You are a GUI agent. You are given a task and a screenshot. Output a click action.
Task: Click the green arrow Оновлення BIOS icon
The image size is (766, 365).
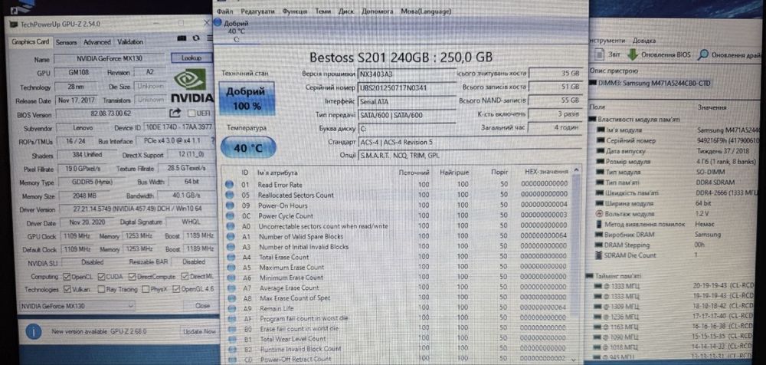(x=633, y=54)
